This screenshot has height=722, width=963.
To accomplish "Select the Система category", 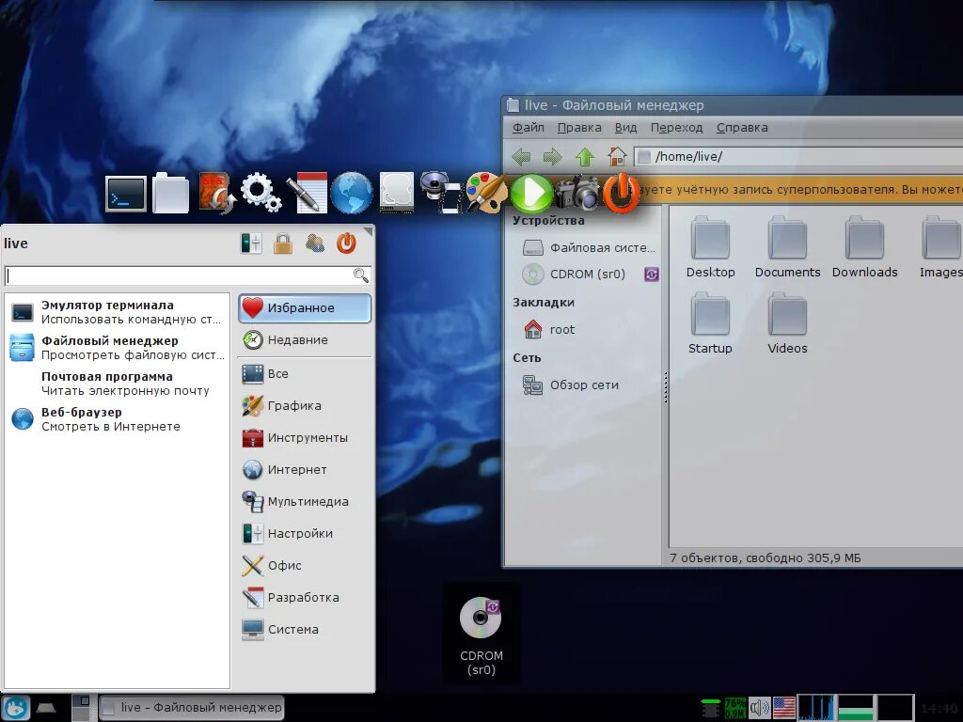I will (x=305, y=629).
